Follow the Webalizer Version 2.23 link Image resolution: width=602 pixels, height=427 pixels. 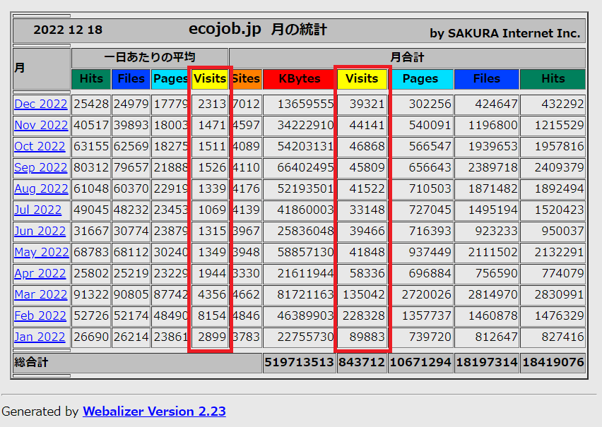pyautogui.click(x=154, y=411)
